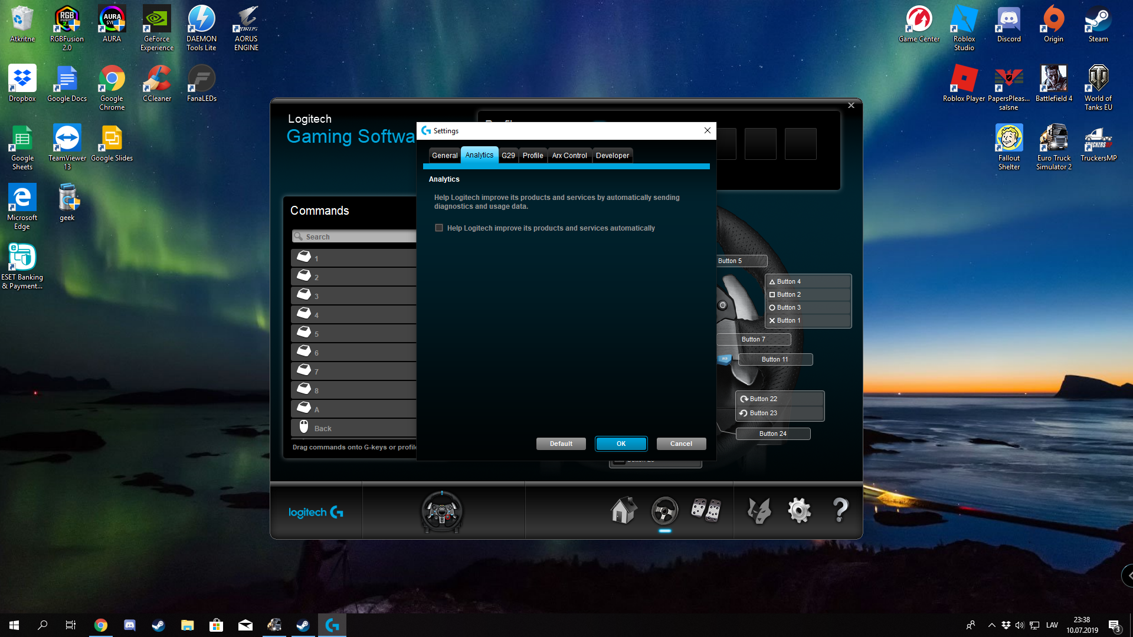Confirm settings with OK button

pyautogui.click(x=621, y=444)
